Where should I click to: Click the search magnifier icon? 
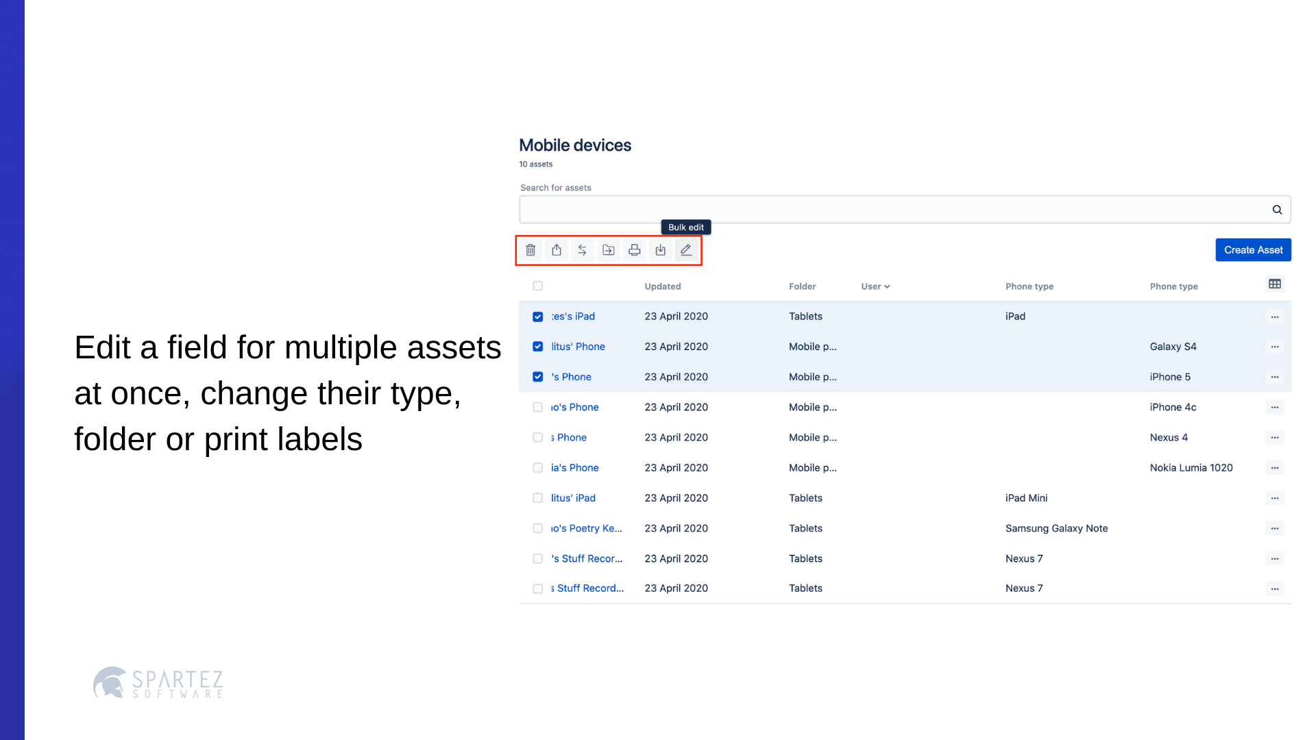click(1277, 210)
